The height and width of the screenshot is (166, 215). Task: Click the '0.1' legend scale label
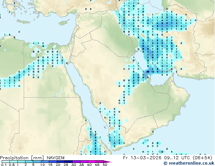[x=4, y=165]
